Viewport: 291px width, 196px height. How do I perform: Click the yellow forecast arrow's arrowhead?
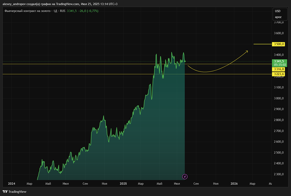[x=247, y=51]
